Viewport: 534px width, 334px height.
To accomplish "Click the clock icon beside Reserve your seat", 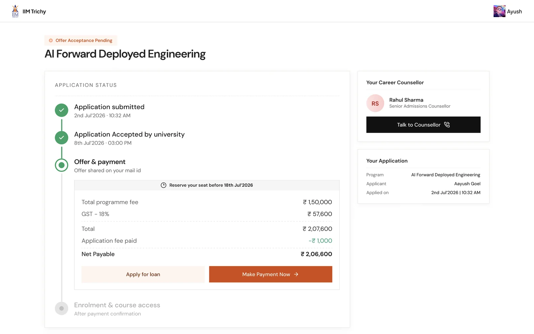I will [164, 185].
